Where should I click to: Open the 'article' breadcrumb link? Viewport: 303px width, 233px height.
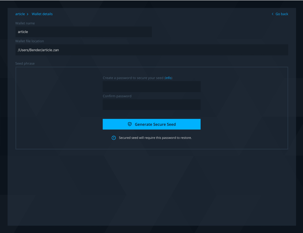pos(20,14)
